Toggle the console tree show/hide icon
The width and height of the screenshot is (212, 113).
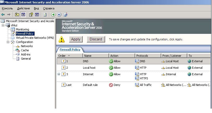pyautogui.click(x=23, y=15)
